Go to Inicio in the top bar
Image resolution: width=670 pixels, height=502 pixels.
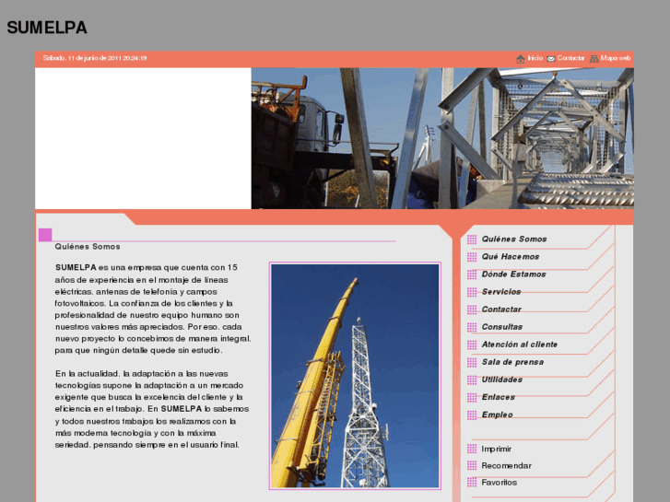point(535,58)
